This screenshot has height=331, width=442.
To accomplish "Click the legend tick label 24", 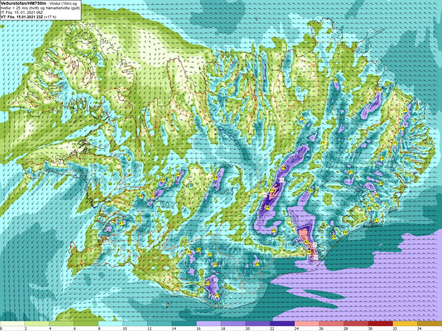I will [297, 329].
